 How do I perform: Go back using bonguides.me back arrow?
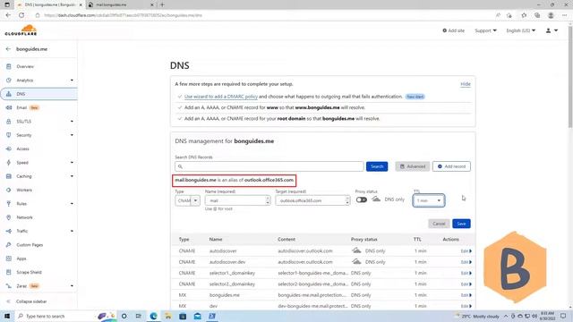(8, 49)
